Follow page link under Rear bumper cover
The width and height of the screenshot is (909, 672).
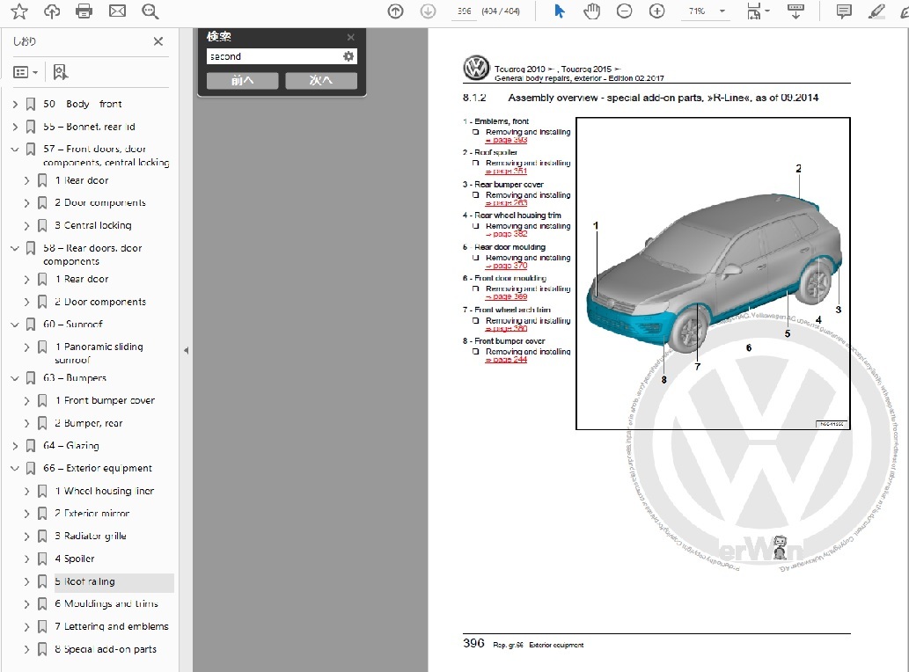506,203
